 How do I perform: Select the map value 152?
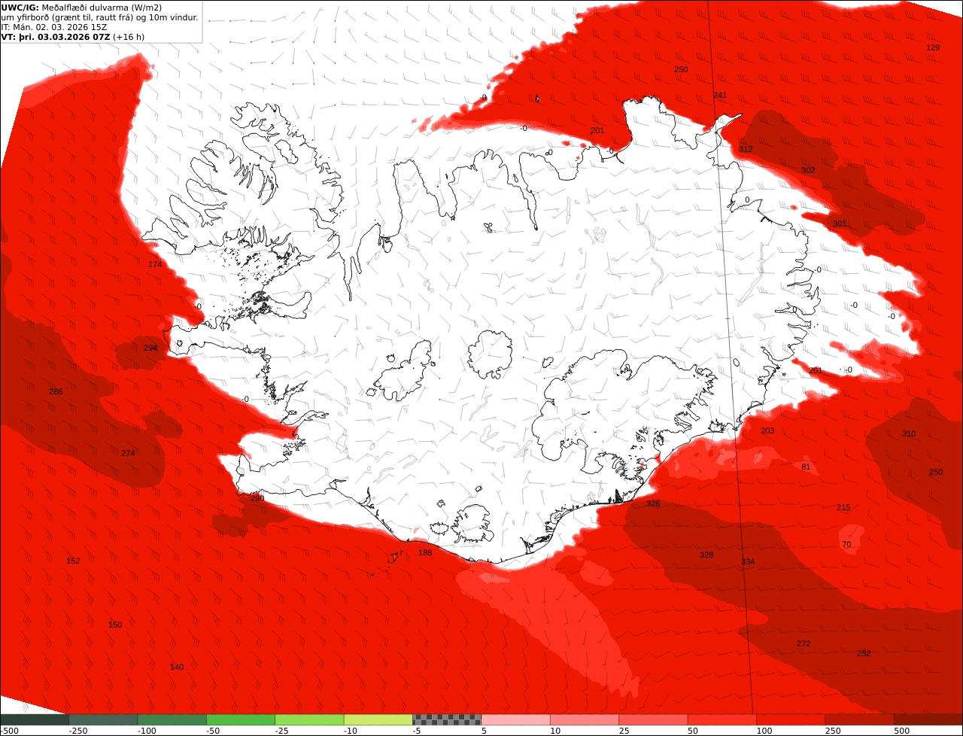(x=73, y=561)
